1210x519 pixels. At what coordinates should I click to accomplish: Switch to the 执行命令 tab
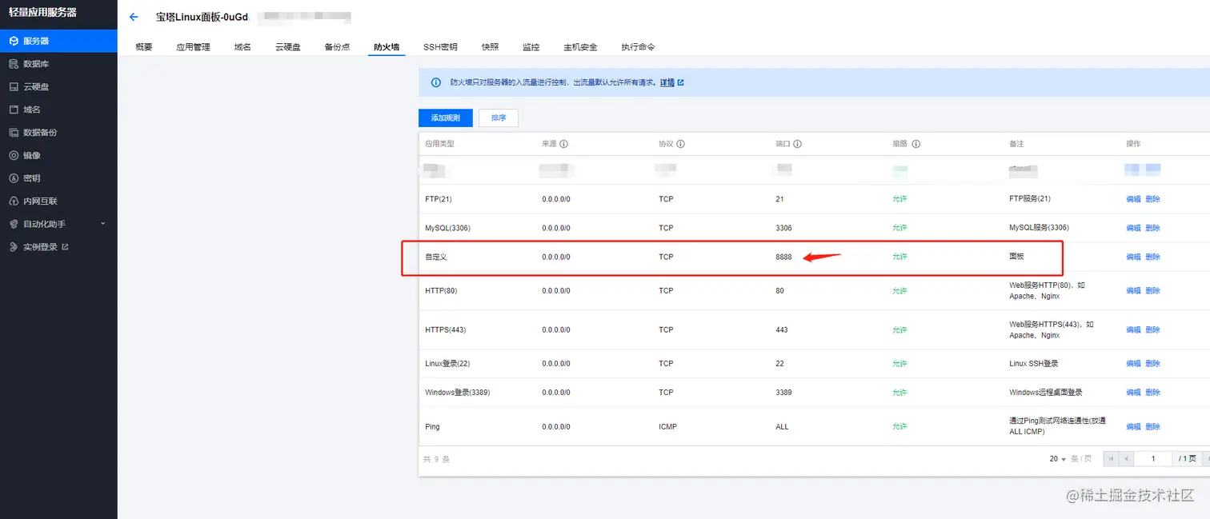click(638, 47)
